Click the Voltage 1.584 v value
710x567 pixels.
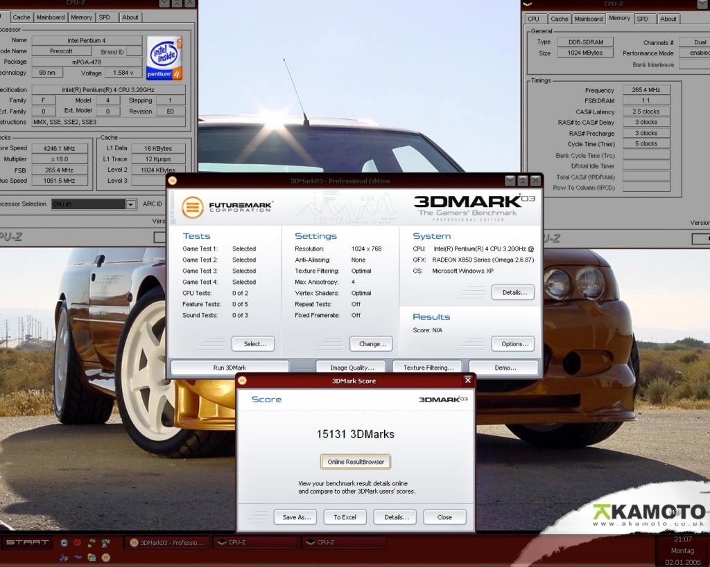[x=123, y=72]
